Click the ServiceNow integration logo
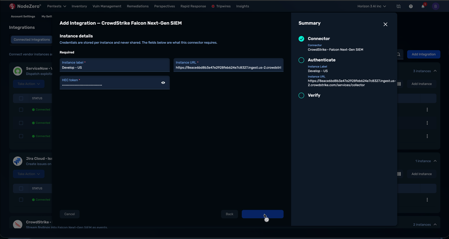Viewport: 449px width, 239px height. (18, 71)
